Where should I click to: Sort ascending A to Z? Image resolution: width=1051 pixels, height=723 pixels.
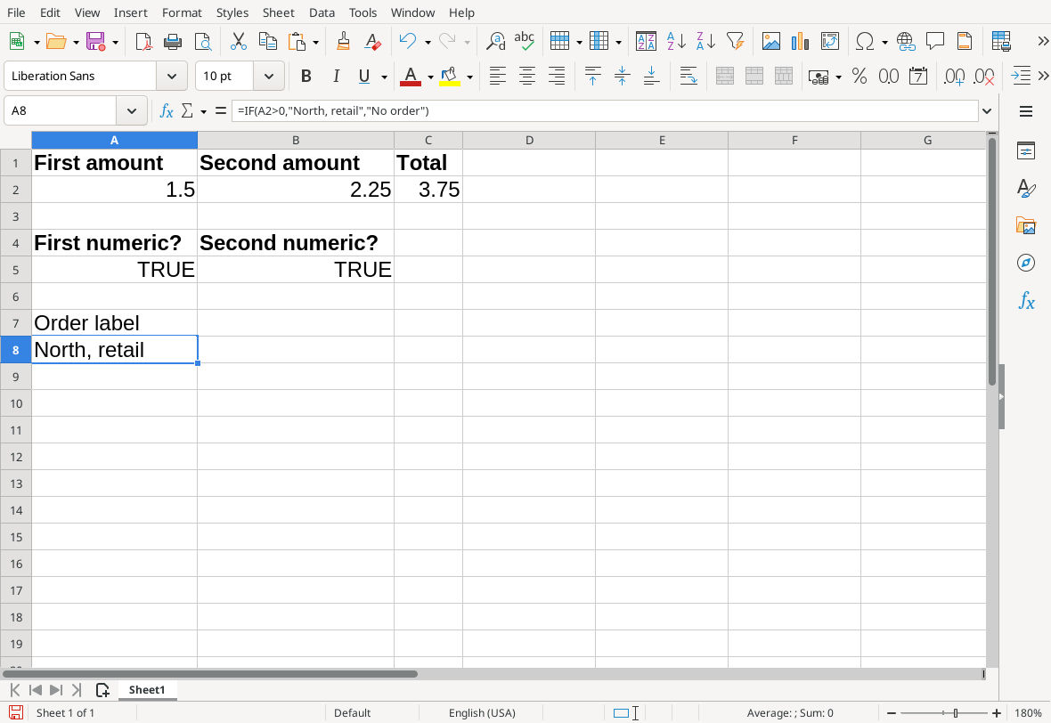click(x=676, y=42)
